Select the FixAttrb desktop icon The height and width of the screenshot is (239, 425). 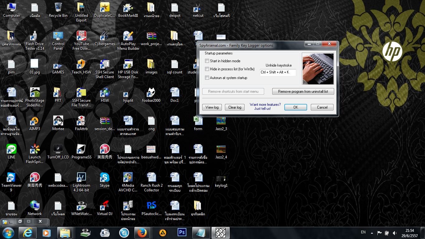tap(82, 124)
